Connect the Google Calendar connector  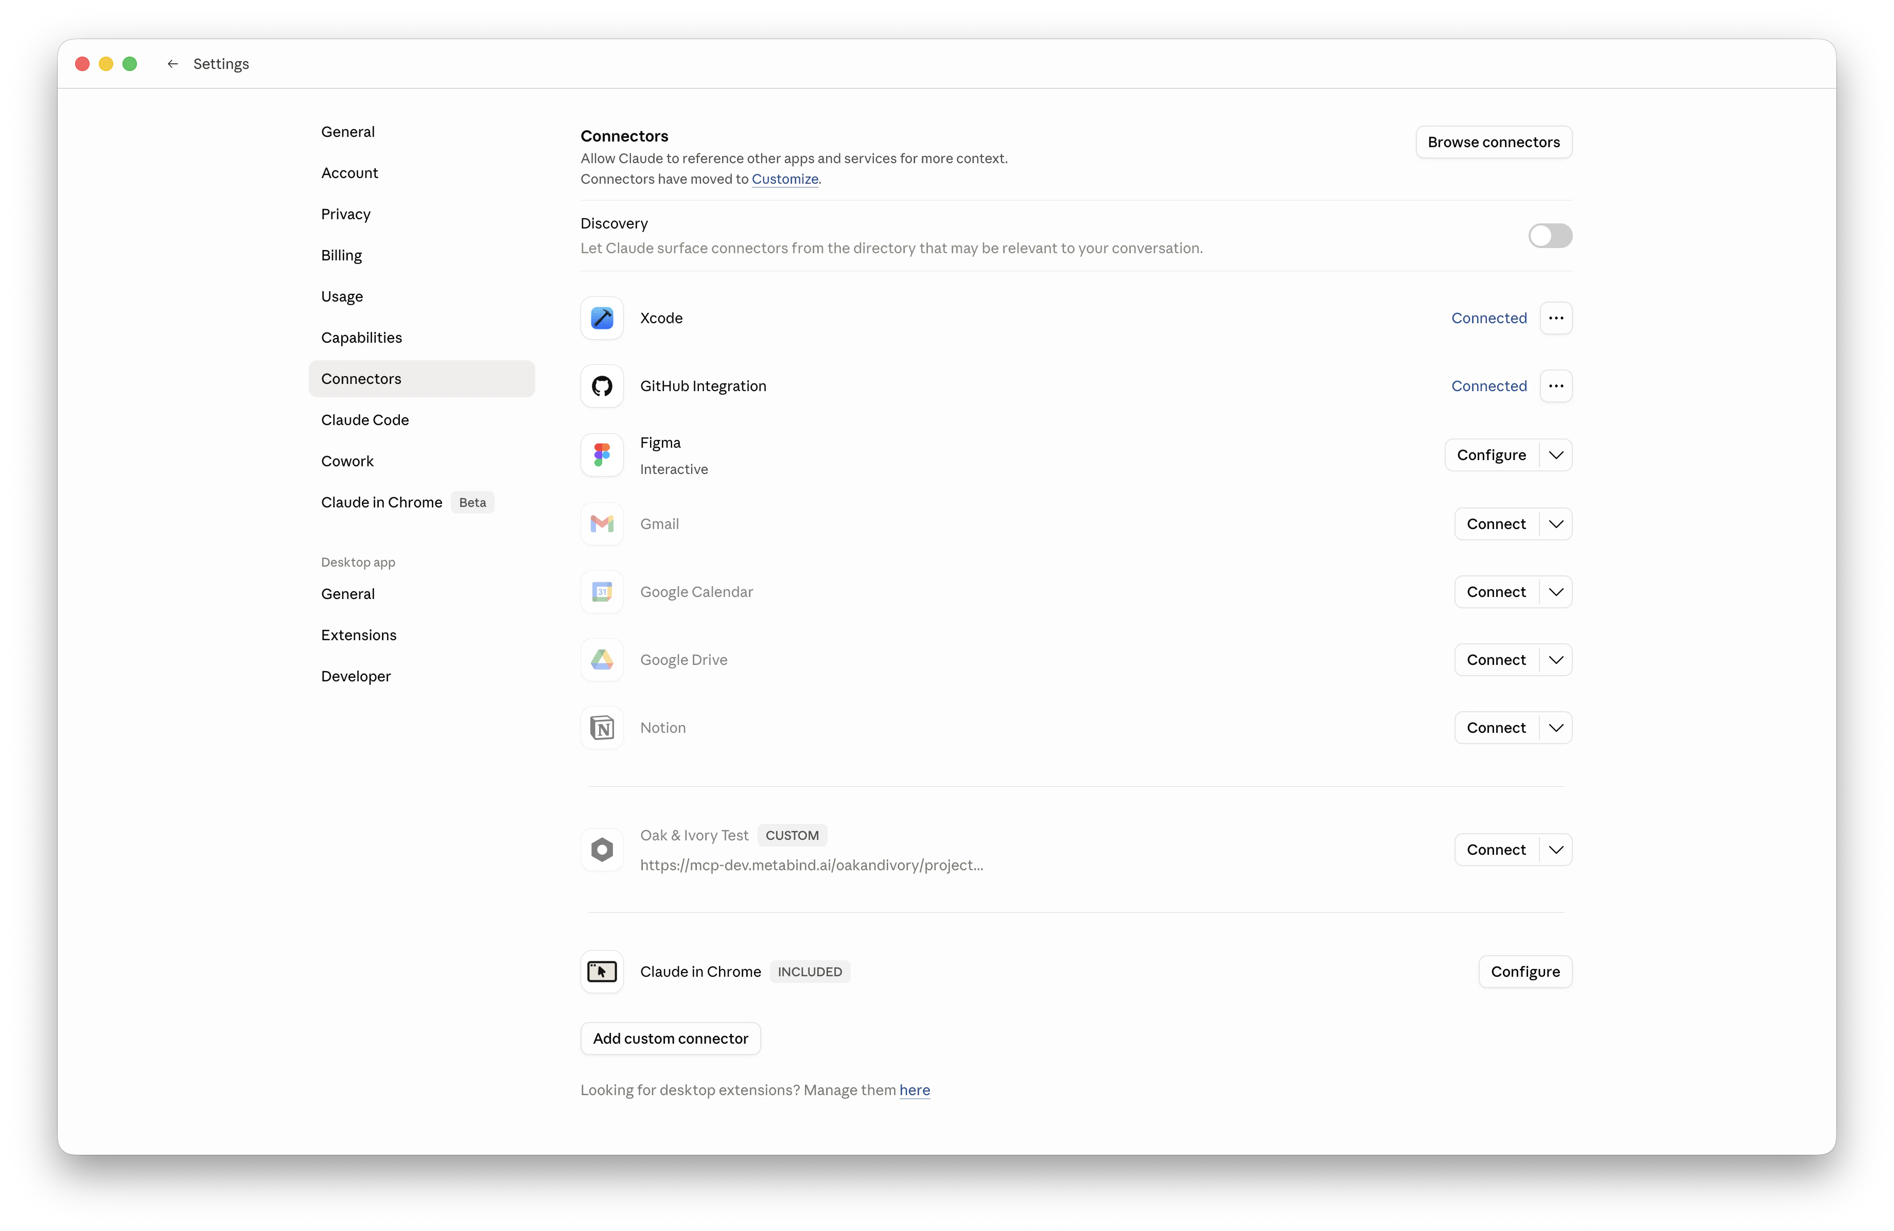(x=1496, y=592)
